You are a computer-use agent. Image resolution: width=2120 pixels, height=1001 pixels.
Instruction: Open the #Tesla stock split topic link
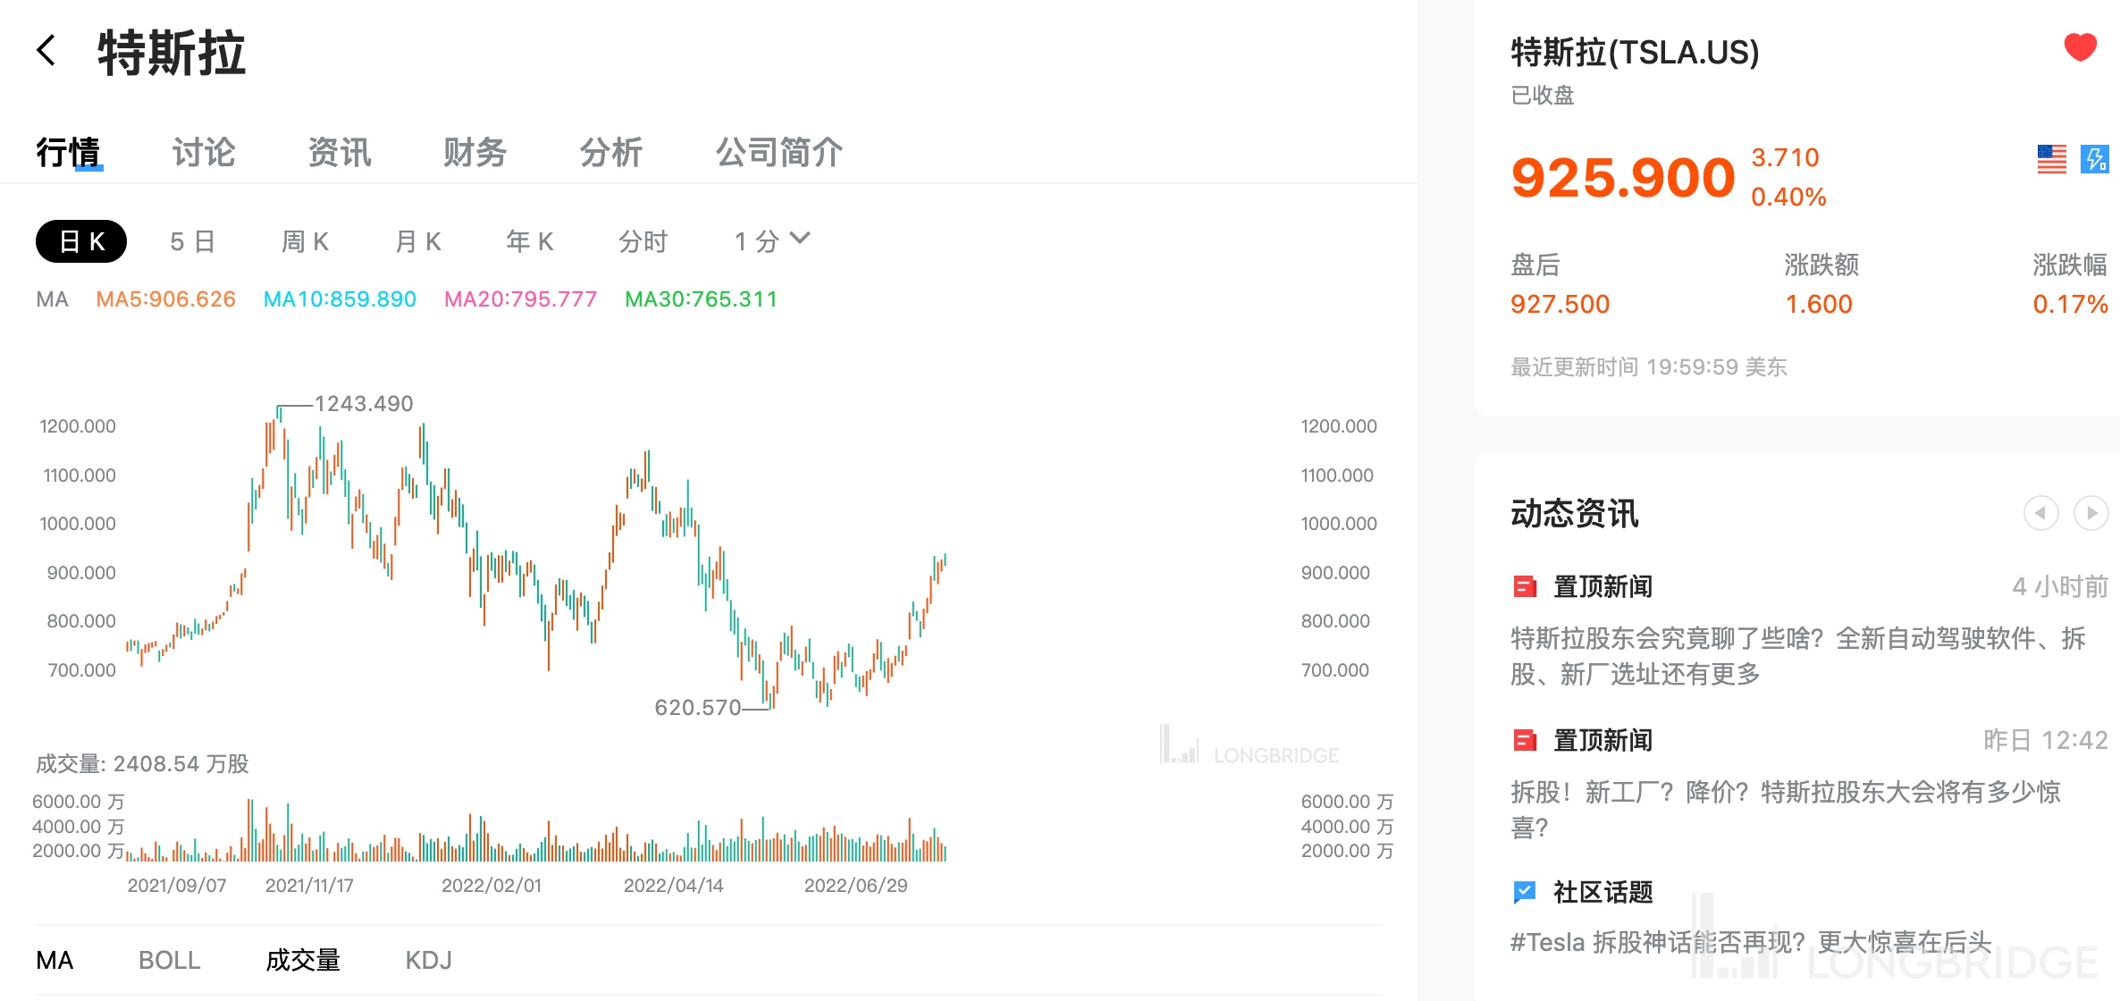1750,942
